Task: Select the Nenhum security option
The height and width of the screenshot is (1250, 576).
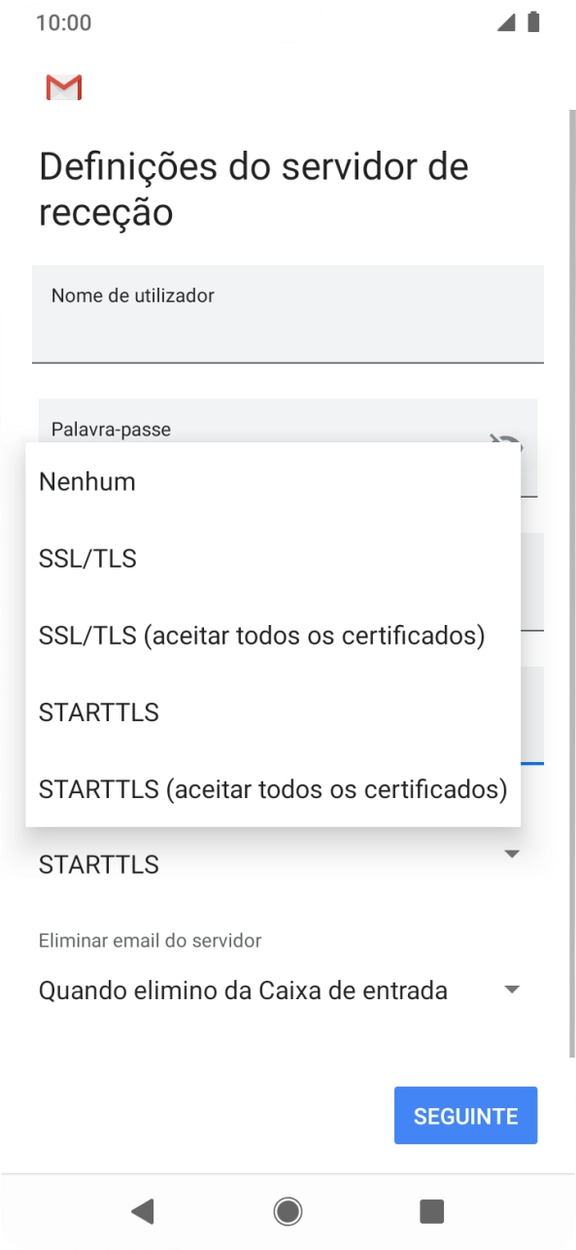Action: click(86, 481)
